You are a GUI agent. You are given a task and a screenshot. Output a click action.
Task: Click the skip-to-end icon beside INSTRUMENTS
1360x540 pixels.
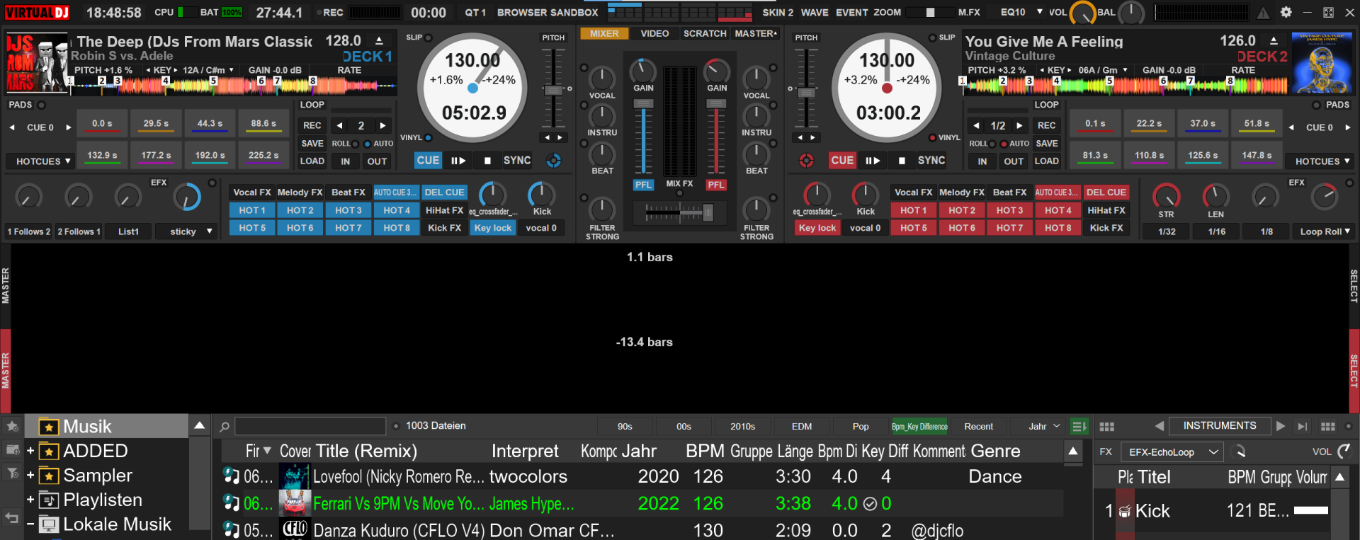[x=1302, y=426]
